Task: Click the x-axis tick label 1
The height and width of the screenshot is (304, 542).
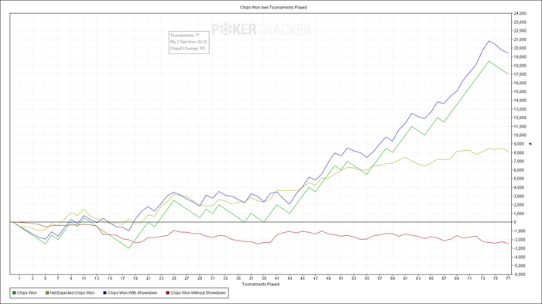Action: pyautogui.click(x=19, y=278)
